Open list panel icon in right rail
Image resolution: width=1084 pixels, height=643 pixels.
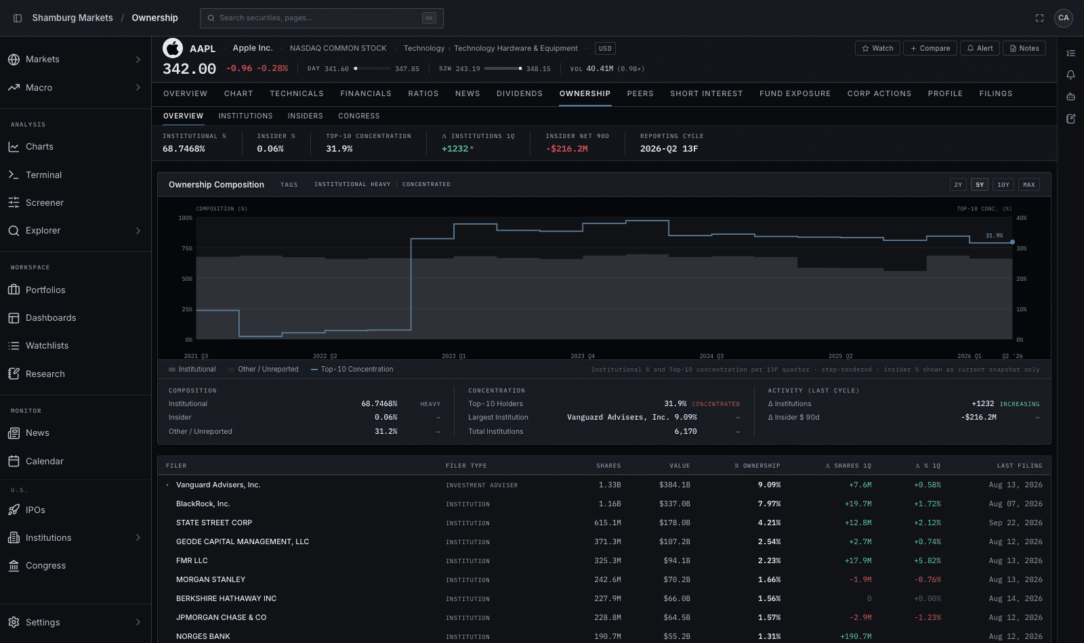click(x=1071, y=53)
